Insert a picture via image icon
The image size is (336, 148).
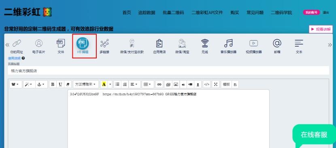(176, 84)
